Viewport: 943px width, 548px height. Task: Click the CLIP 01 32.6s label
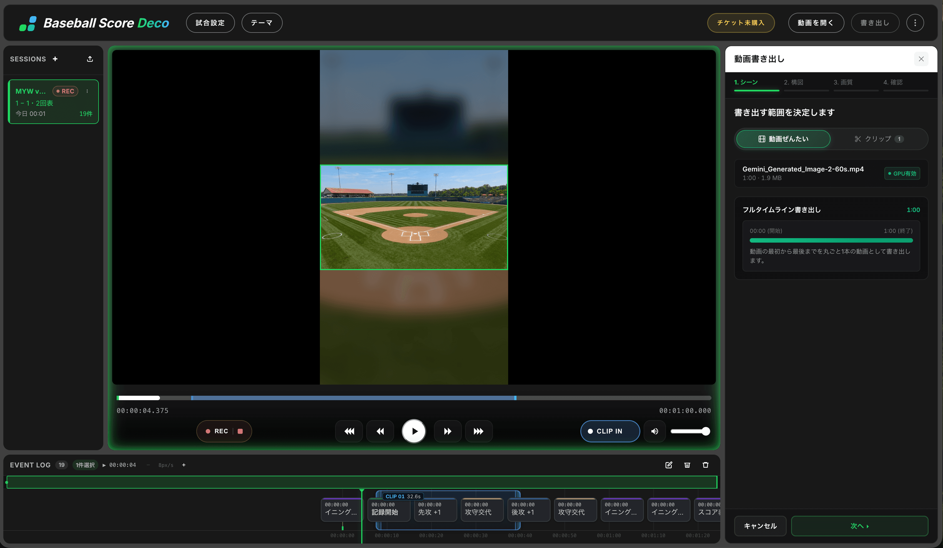click(x=403, y=496)
